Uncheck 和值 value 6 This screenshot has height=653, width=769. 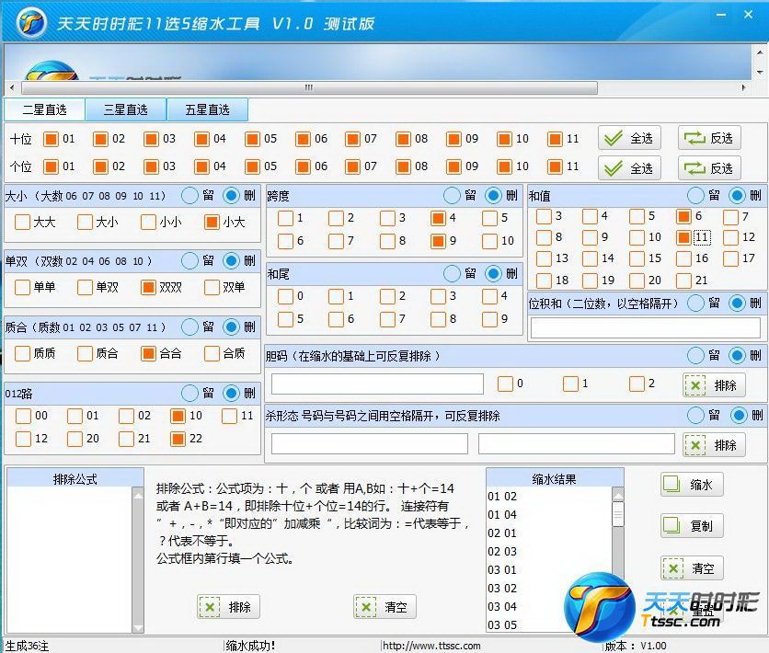coord(683,216)
